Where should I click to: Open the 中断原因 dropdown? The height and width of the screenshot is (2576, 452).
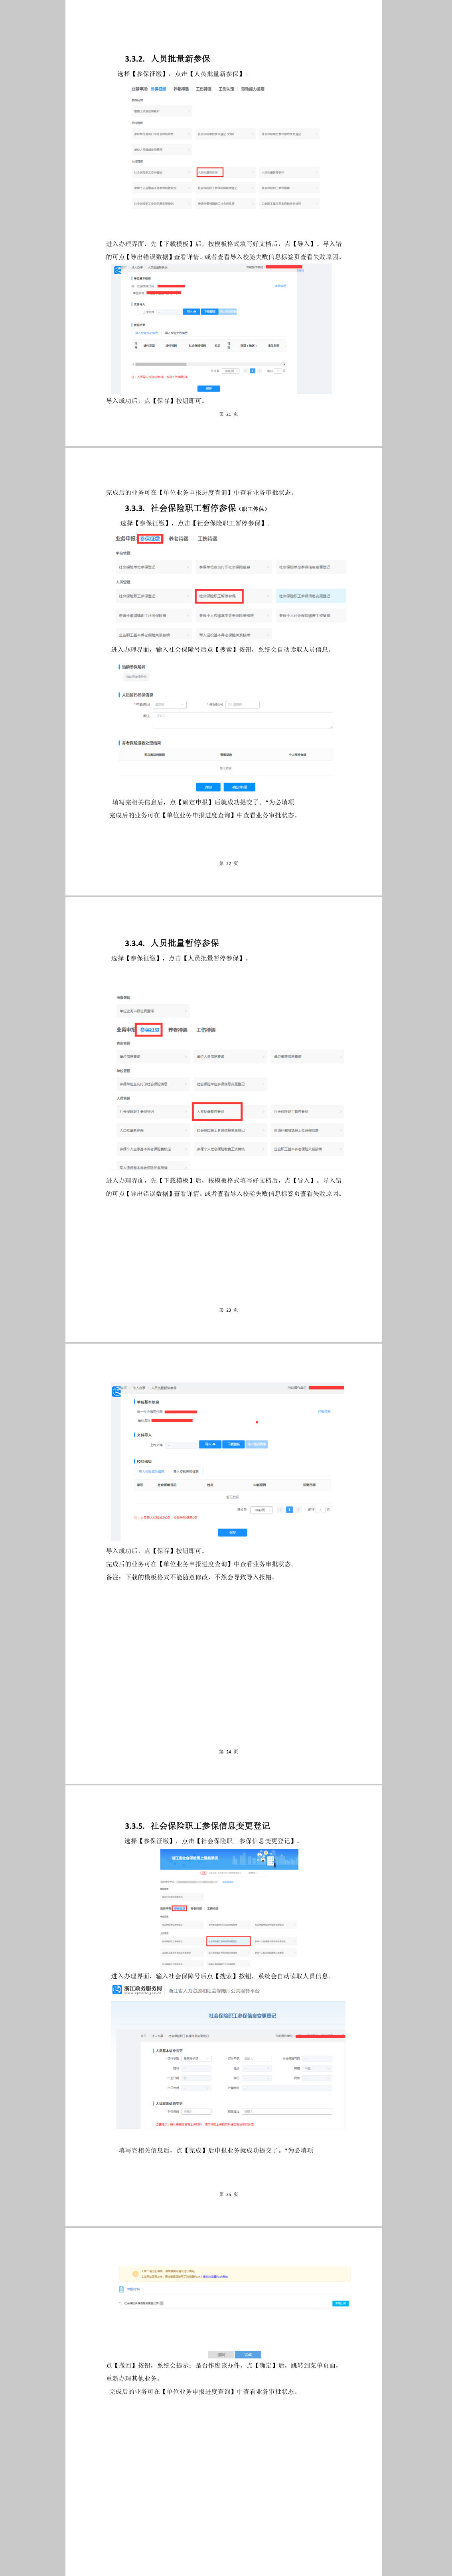coord(169,704)
